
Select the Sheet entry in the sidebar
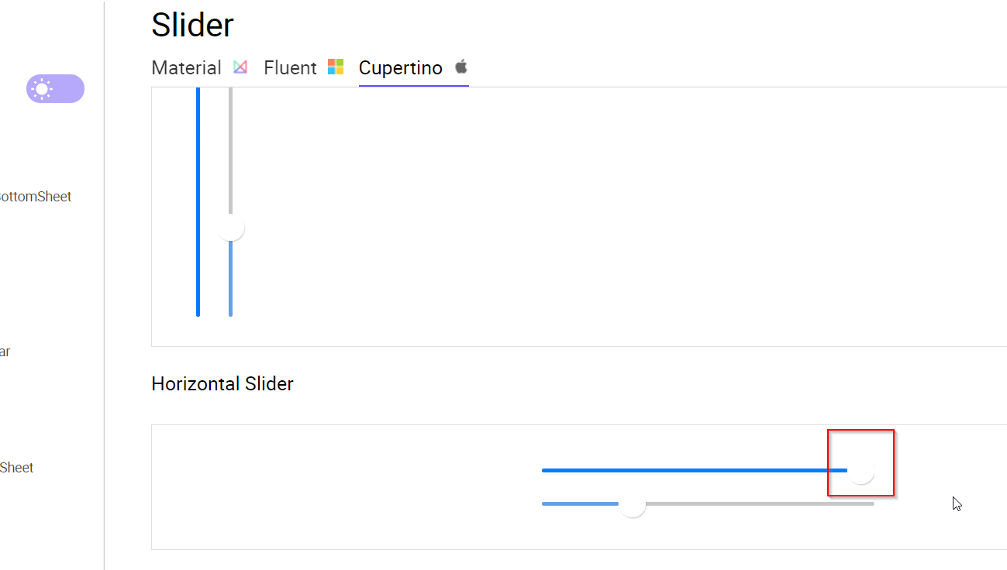pos(16,467)
